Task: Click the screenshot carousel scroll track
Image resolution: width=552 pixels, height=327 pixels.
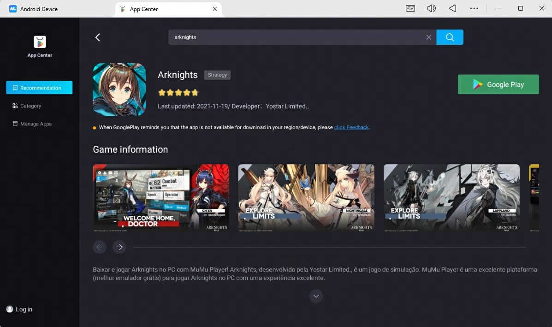Action: [x=329, y=247]
